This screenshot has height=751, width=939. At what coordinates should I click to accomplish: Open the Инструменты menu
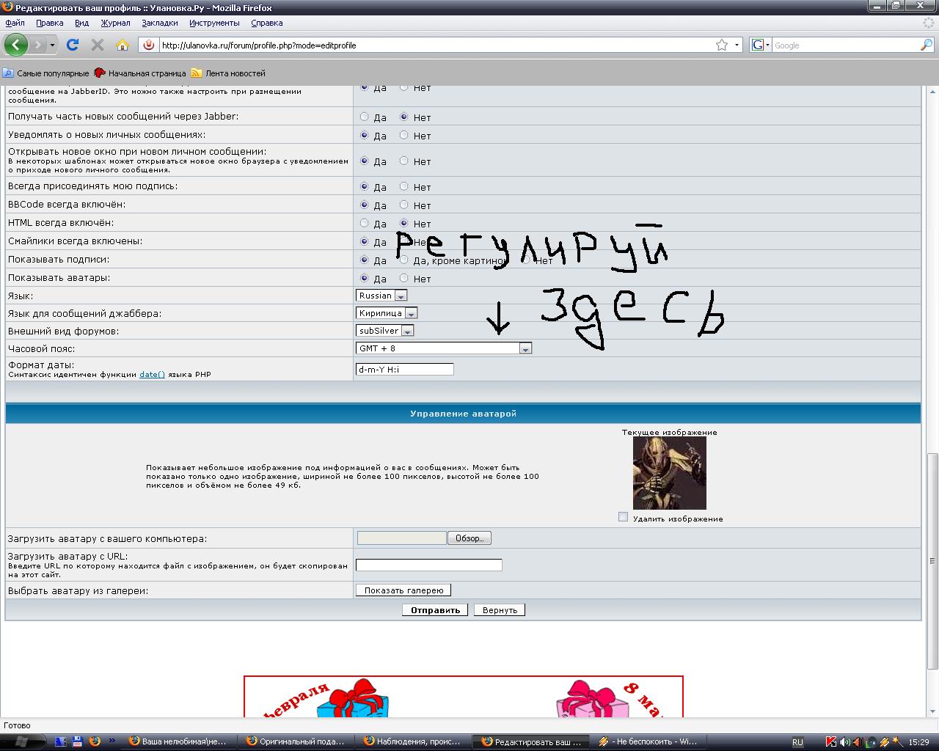[x=213, y=23]
